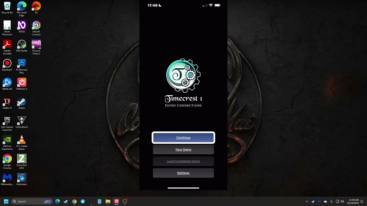The width and height of the screenshot is (367, 206).
Task: Open Timecrest Settings
Action: point(183,173)
